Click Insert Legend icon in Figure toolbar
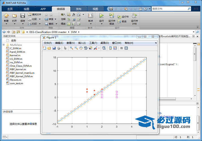This screenshot has width=202, height=141. (115, 48)
